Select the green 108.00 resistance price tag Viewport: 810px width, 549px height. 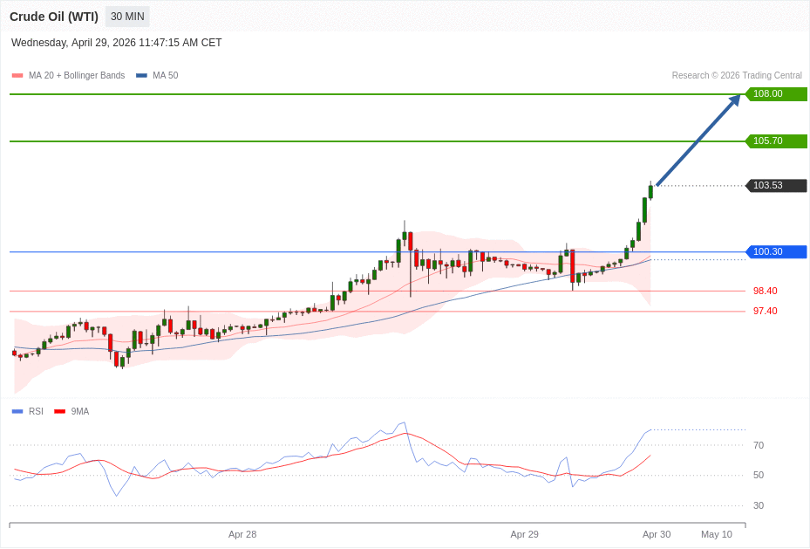(x=775, y=94)
